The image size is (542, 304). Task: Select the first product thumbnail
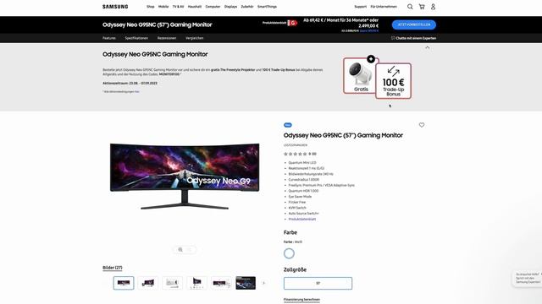point(124,283)
